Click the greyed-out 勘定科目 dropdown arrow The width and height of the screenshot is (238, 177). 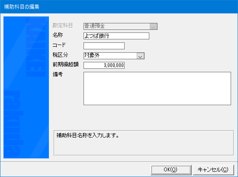point(153,26)
